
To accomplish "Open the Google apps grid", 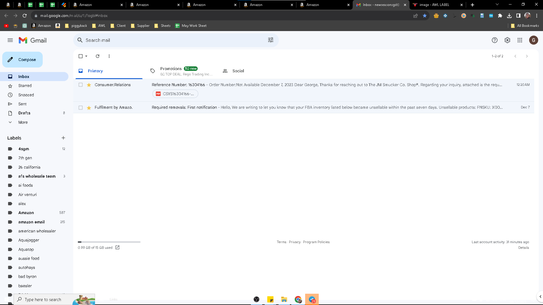I will (x=520, y=40).
